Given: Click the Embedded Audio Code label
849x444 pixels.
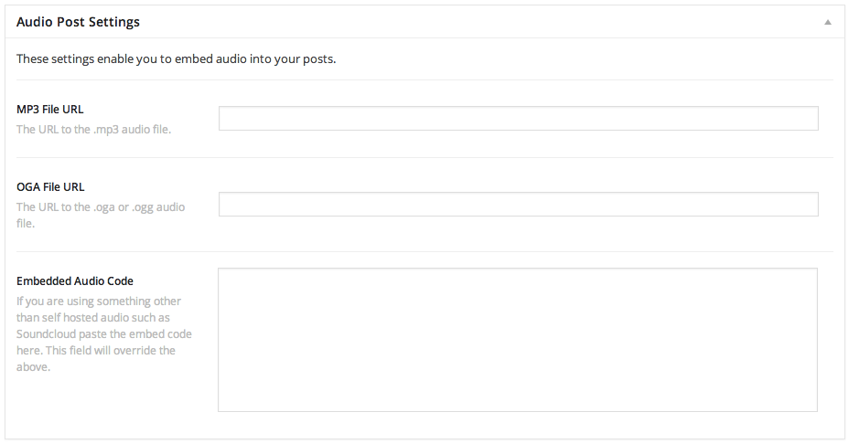Looking at the screenshot, I should point(75,281).
